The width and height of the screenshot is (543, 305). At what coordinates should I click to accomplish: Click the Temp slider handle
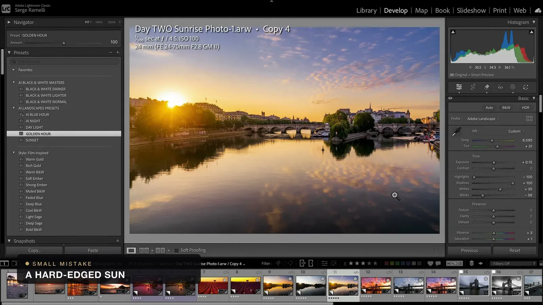point(492,140)
